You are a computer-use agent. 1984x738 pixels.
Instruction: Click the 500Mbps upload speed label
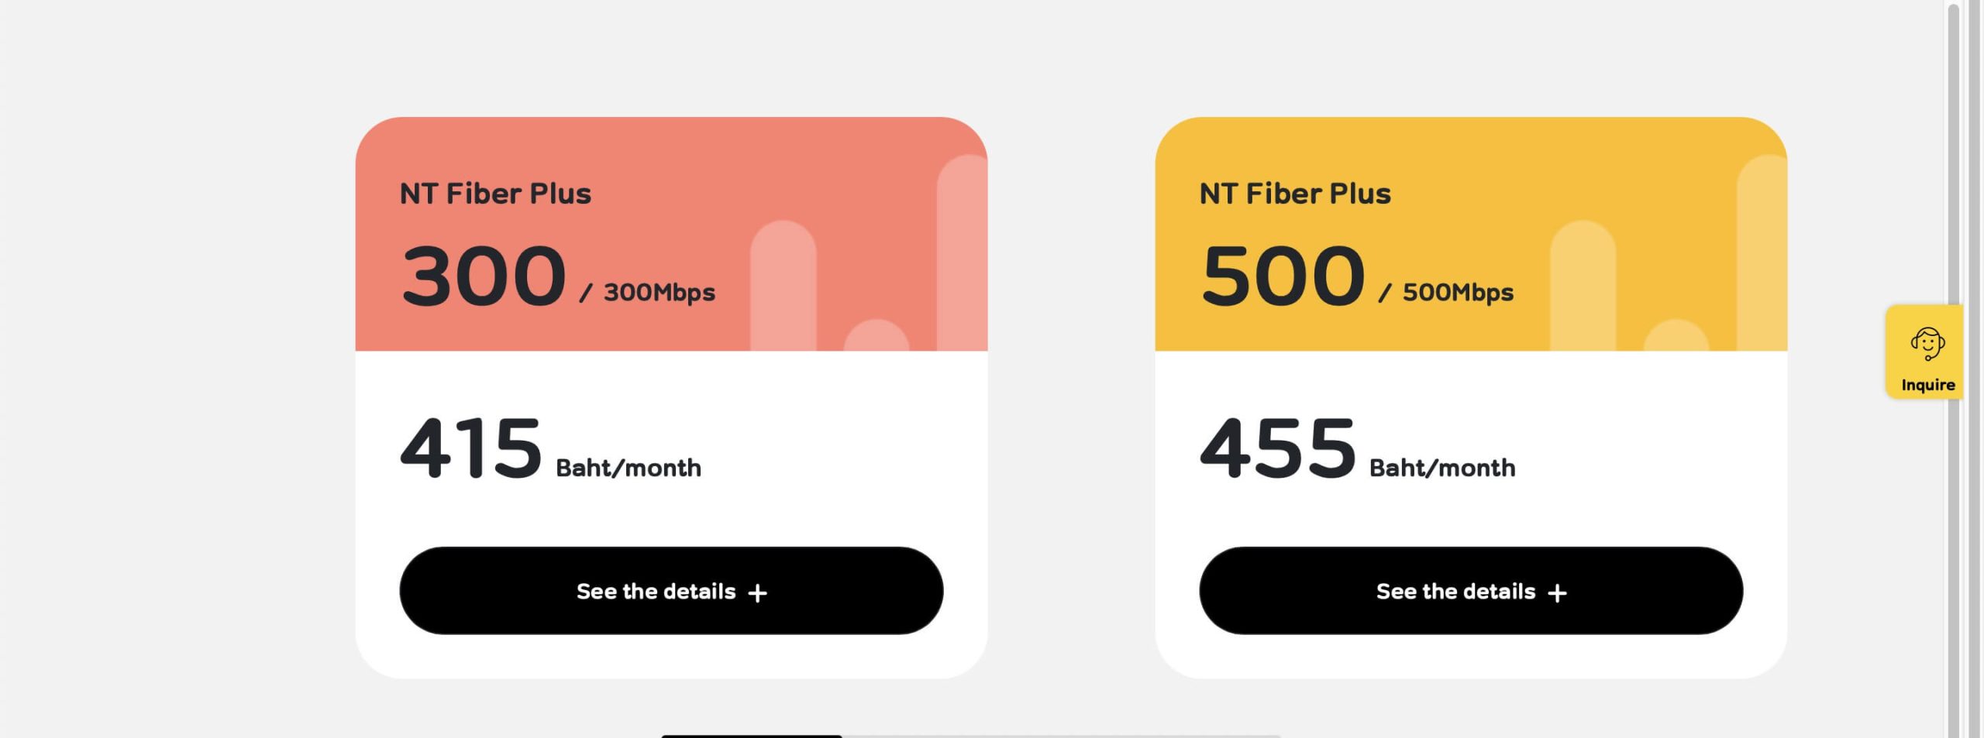click(x=1458, y=293)
